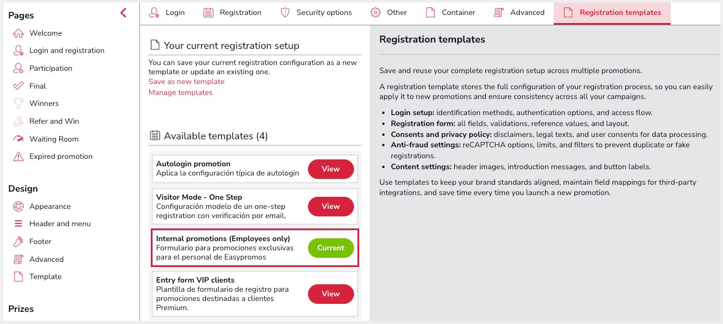Open the Security options tab
Screen dimensions: 723x324
316,13
